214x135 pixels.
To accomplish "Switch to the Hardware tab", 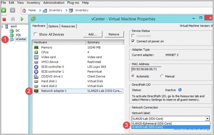I will tap(39, 26).
